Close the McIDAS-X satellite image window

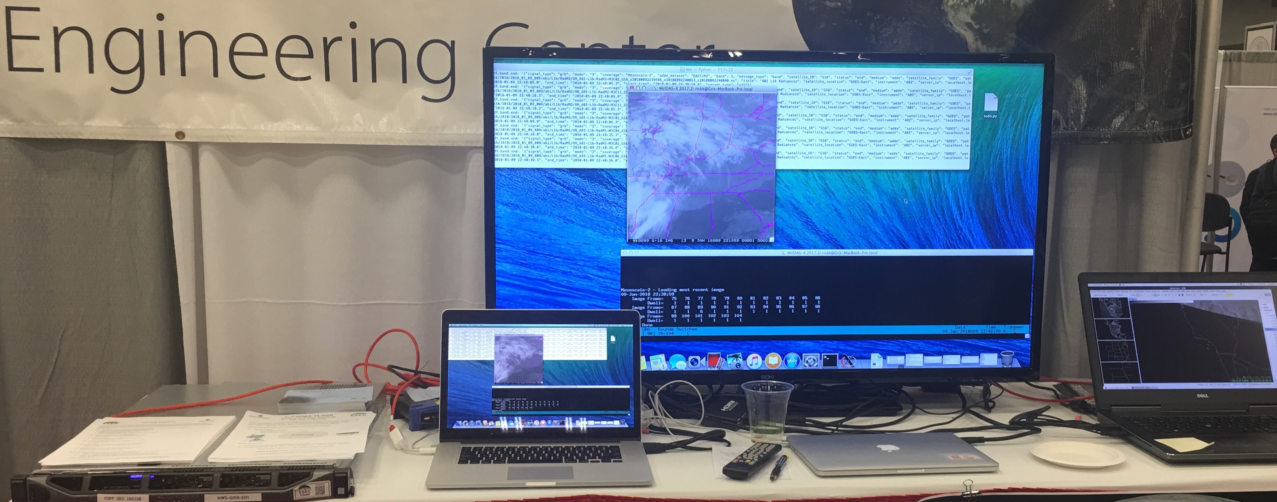[632, 88]
